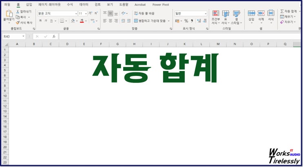Image resolution: width=303 pixels, height=167 pixels.
Task: Decrease font size with the smaller 가 icon
Action: 96,13
